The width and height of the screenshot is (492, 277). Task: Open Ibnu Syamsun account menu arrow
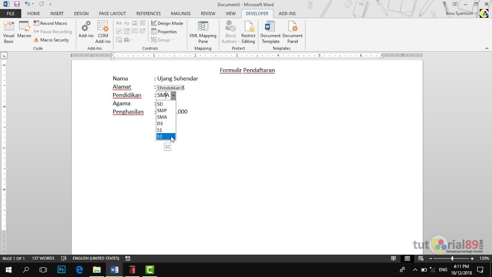click(x=477, y=13)
